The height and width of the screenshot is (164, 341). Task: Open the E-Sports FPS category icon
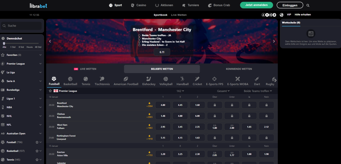(215, 79)
